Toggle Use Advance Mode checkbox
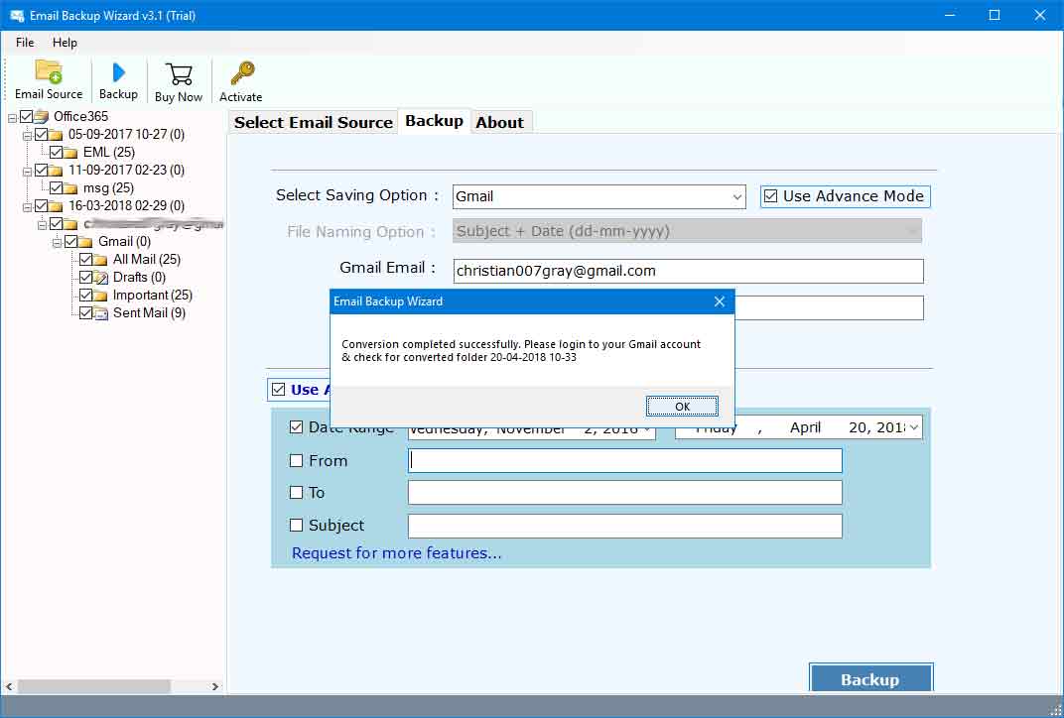The width and height of the screenshot is (1064, 718). (x=770, y=196)
